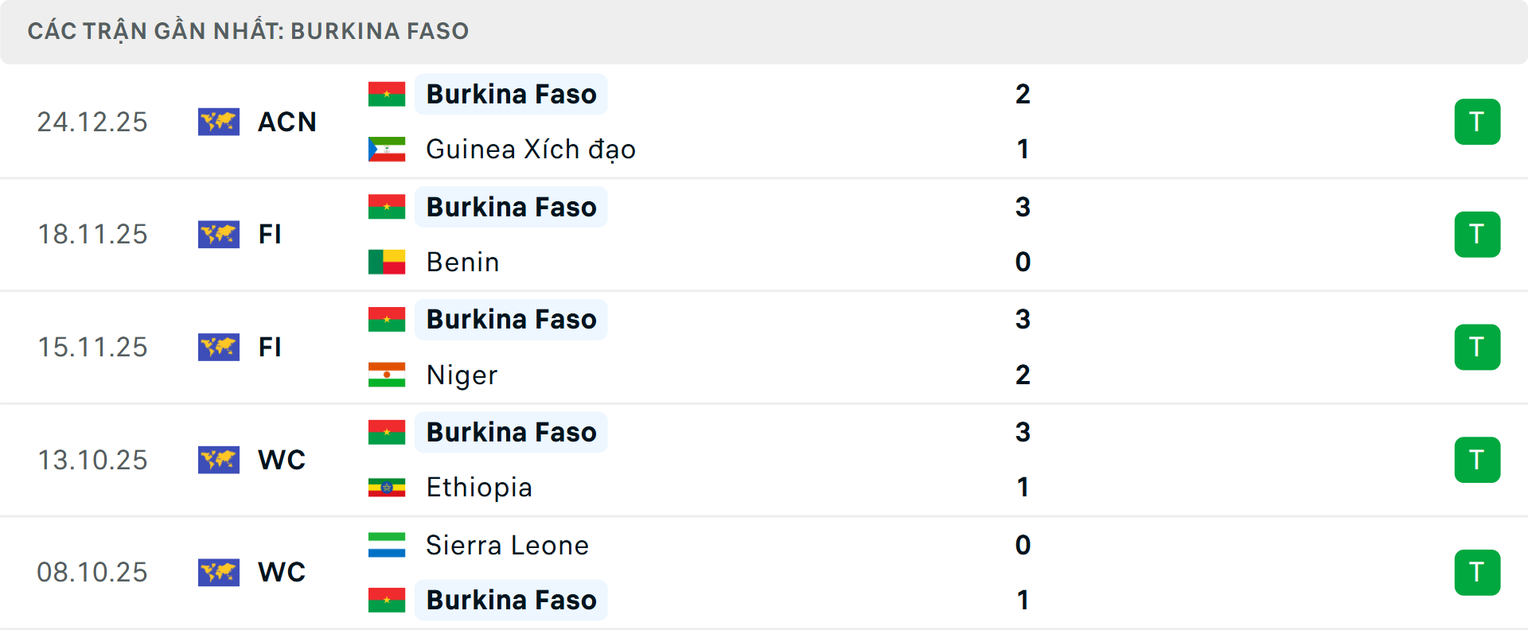Click the globe icon beside the WC match on 13.10.25
The image size is (1528, 630).
tap(219, 460)
